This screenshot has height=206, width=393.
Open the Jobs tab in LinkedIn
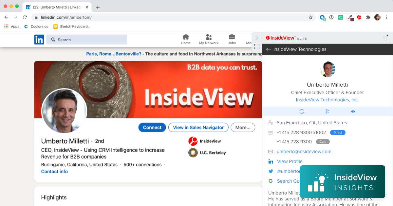click(x=232, y=39)
